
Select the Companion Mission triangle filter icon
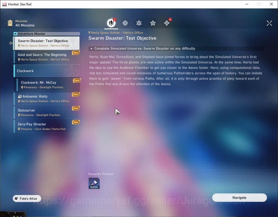pyautogui.click(x=139, y=23)
